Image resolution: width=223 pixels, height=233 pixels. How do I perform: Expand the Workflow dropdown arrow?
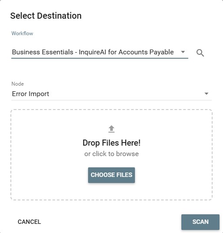click(x=183, y=52)
